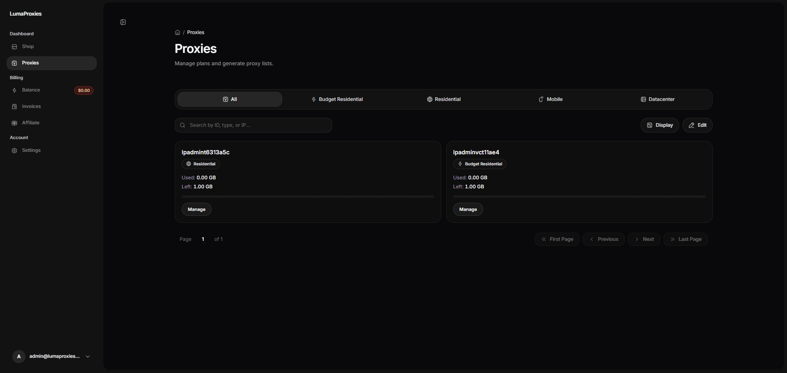The image size is (787, 373).
Task: Click the usage progress bar on the Residential card
Action: click(x=307, y=197)
